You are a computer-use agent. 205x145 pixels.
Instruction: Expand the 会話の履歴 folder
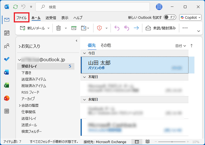[x=20, y=105]
